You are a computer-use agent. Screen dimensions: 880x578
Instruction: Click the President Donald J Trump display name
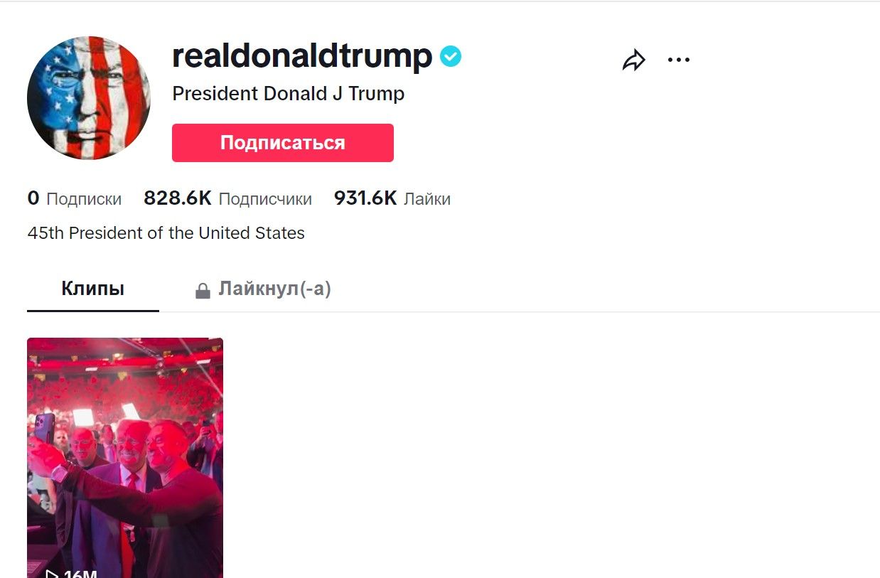pos(288,94)
